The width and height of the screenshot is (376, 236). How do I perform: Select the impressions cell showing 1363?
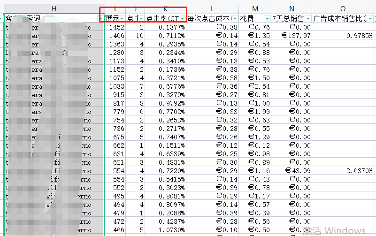pyautogui.click(x=115, y=44)
